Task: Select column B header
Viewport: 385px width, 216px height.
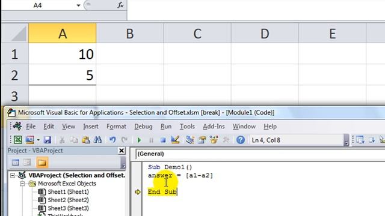Action: [130, 34]
